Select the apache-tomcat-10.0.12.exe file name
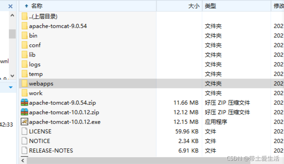 click(65, 122)
